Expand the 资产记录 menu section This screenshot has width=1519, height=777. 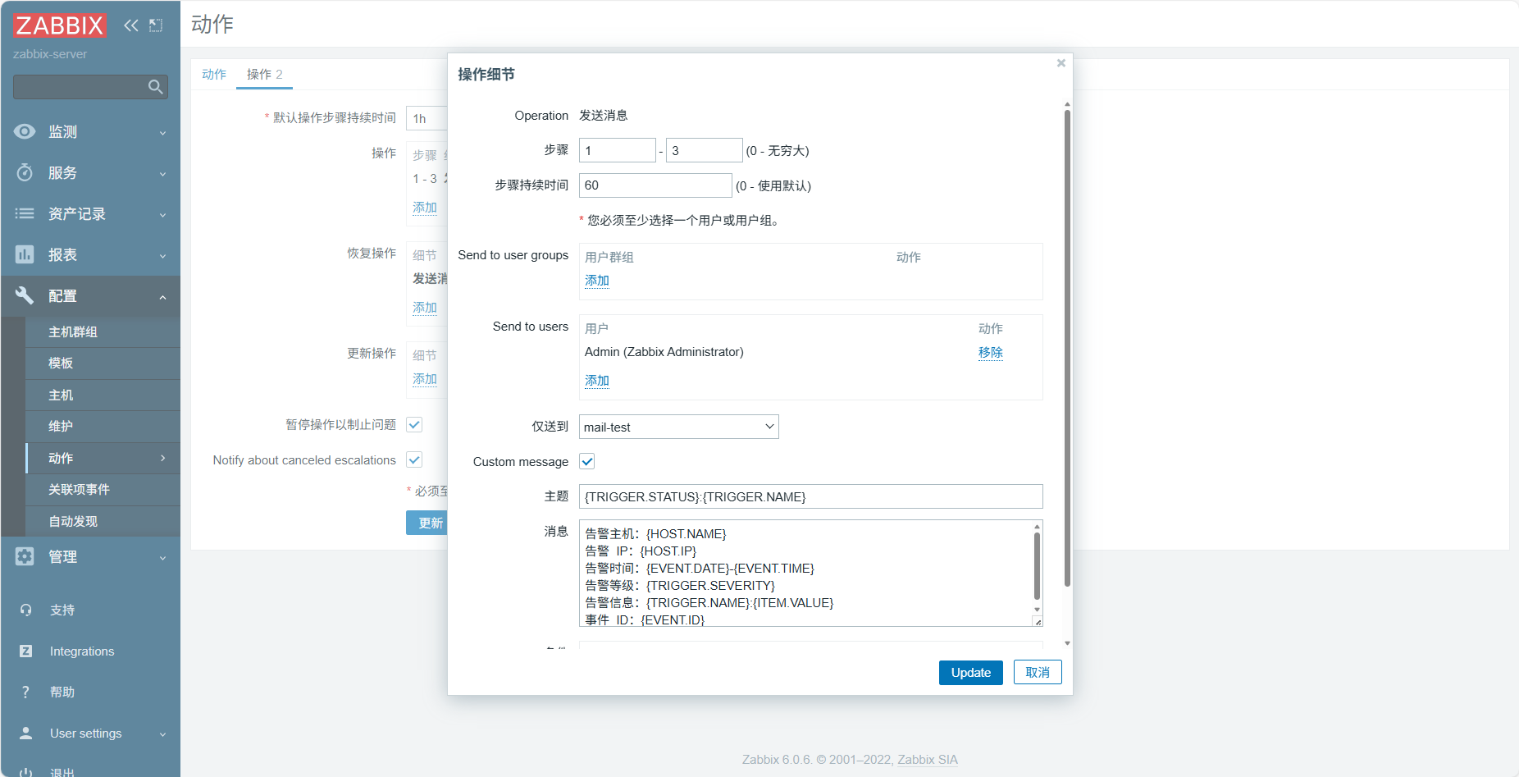(x=162, y=214)
